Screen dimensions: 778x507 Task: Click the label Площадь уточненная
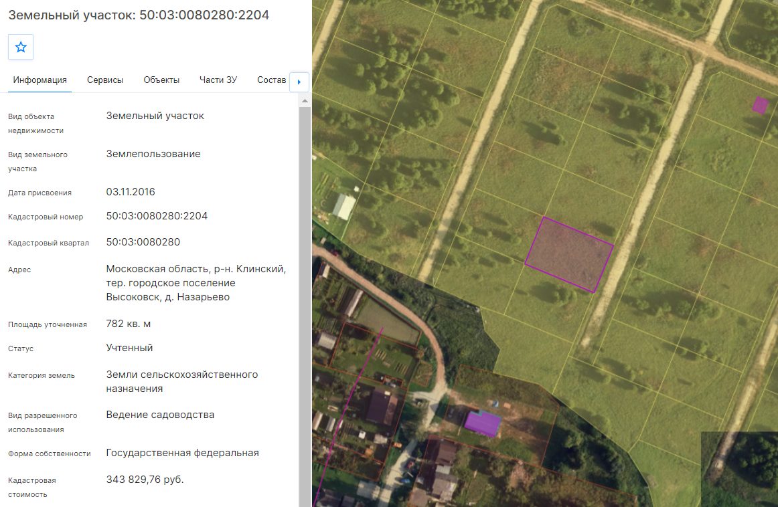pyautogui.click(x=48, y=324)
